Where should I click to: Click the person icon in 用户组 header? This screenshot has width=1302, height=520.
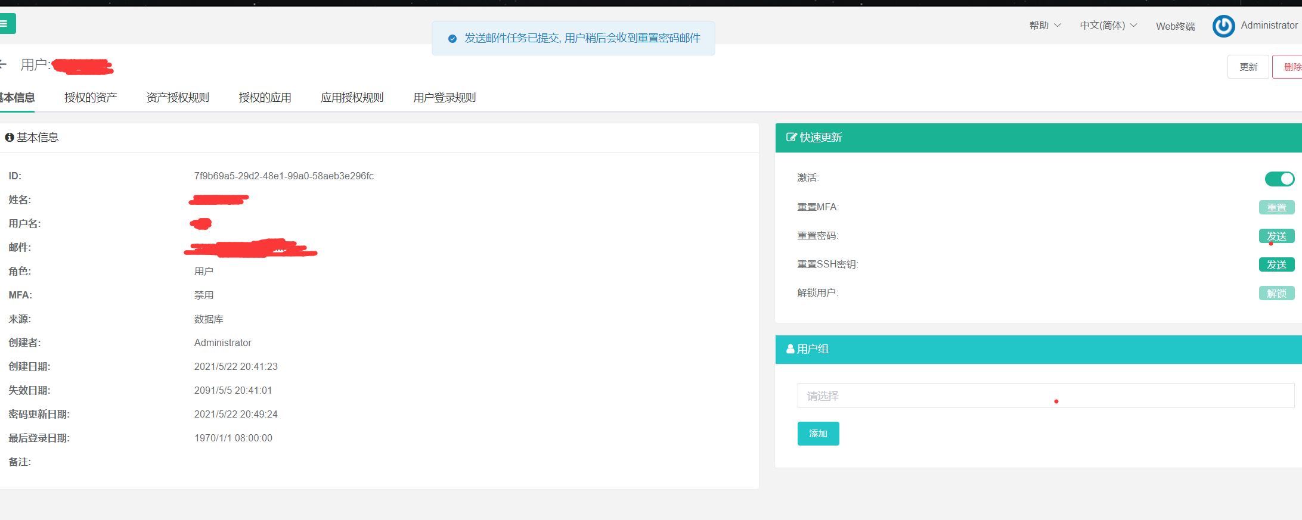tap(790, 349)
